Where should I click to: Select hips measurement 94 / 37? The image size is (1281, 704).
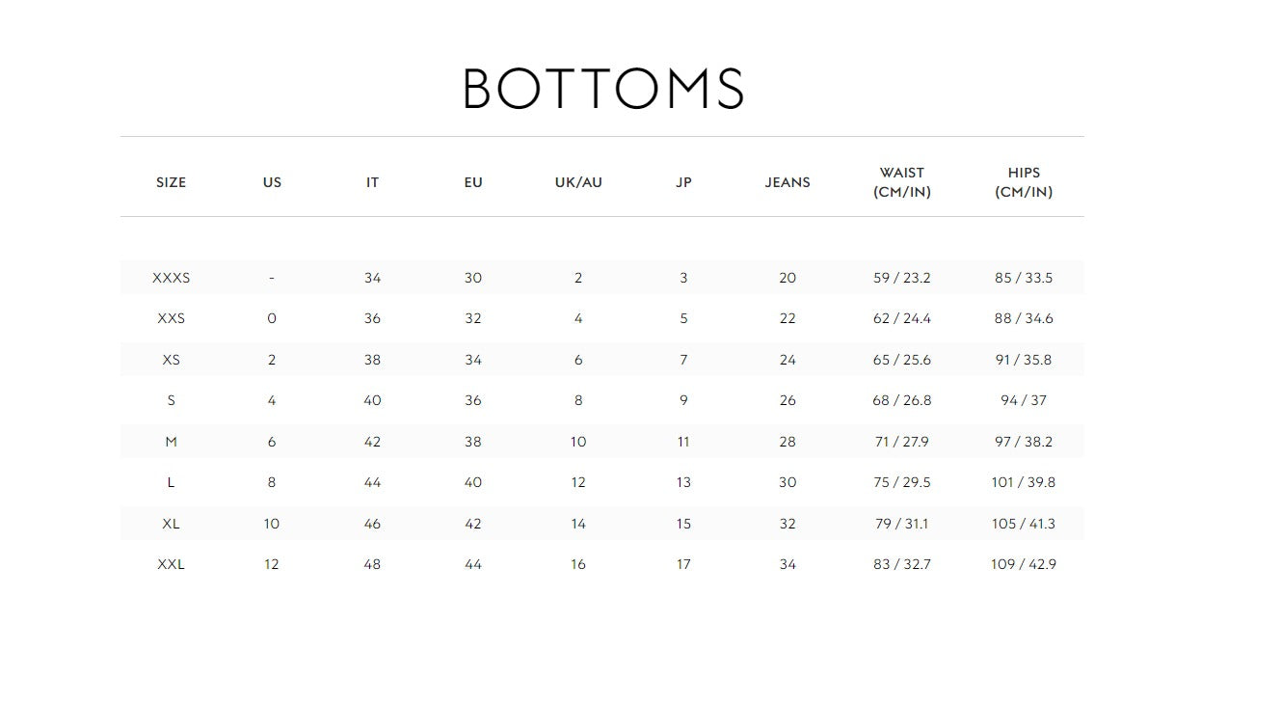pos(1024,400)
